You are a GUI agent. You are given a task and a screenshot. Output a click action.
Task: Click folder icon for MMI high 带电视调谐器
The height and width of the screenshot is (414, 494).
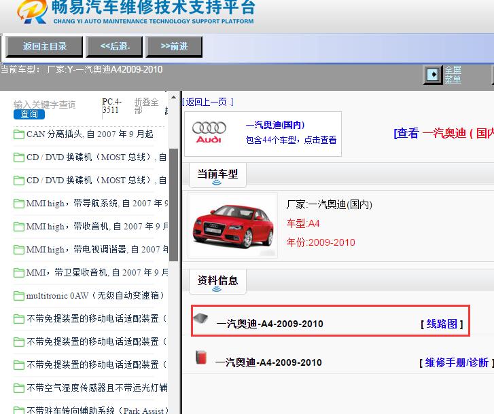(19, 250)
